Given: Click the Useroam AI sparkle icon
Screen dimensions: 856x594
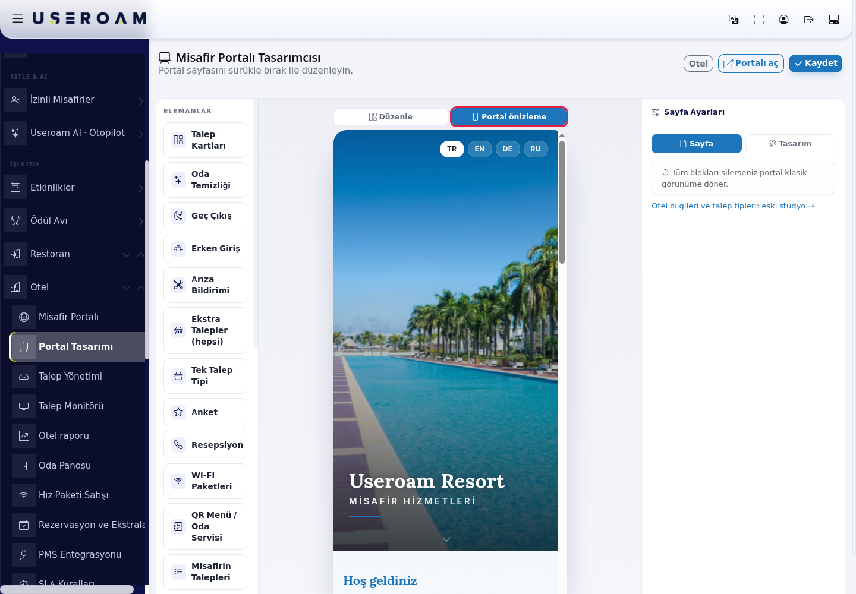Looking at the screenshot, I should (15, 133).
